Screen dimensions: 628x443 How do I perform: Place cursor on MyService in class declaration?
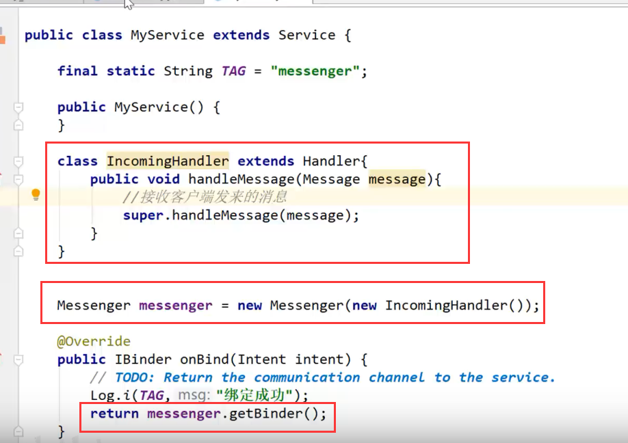168,36
